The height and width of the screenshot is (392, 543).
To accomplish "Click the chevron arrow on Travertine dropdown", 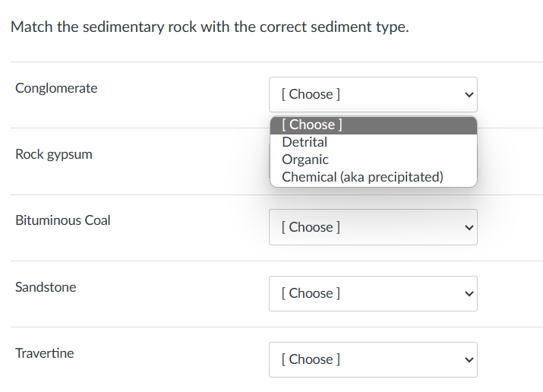I will click(469, 360).
